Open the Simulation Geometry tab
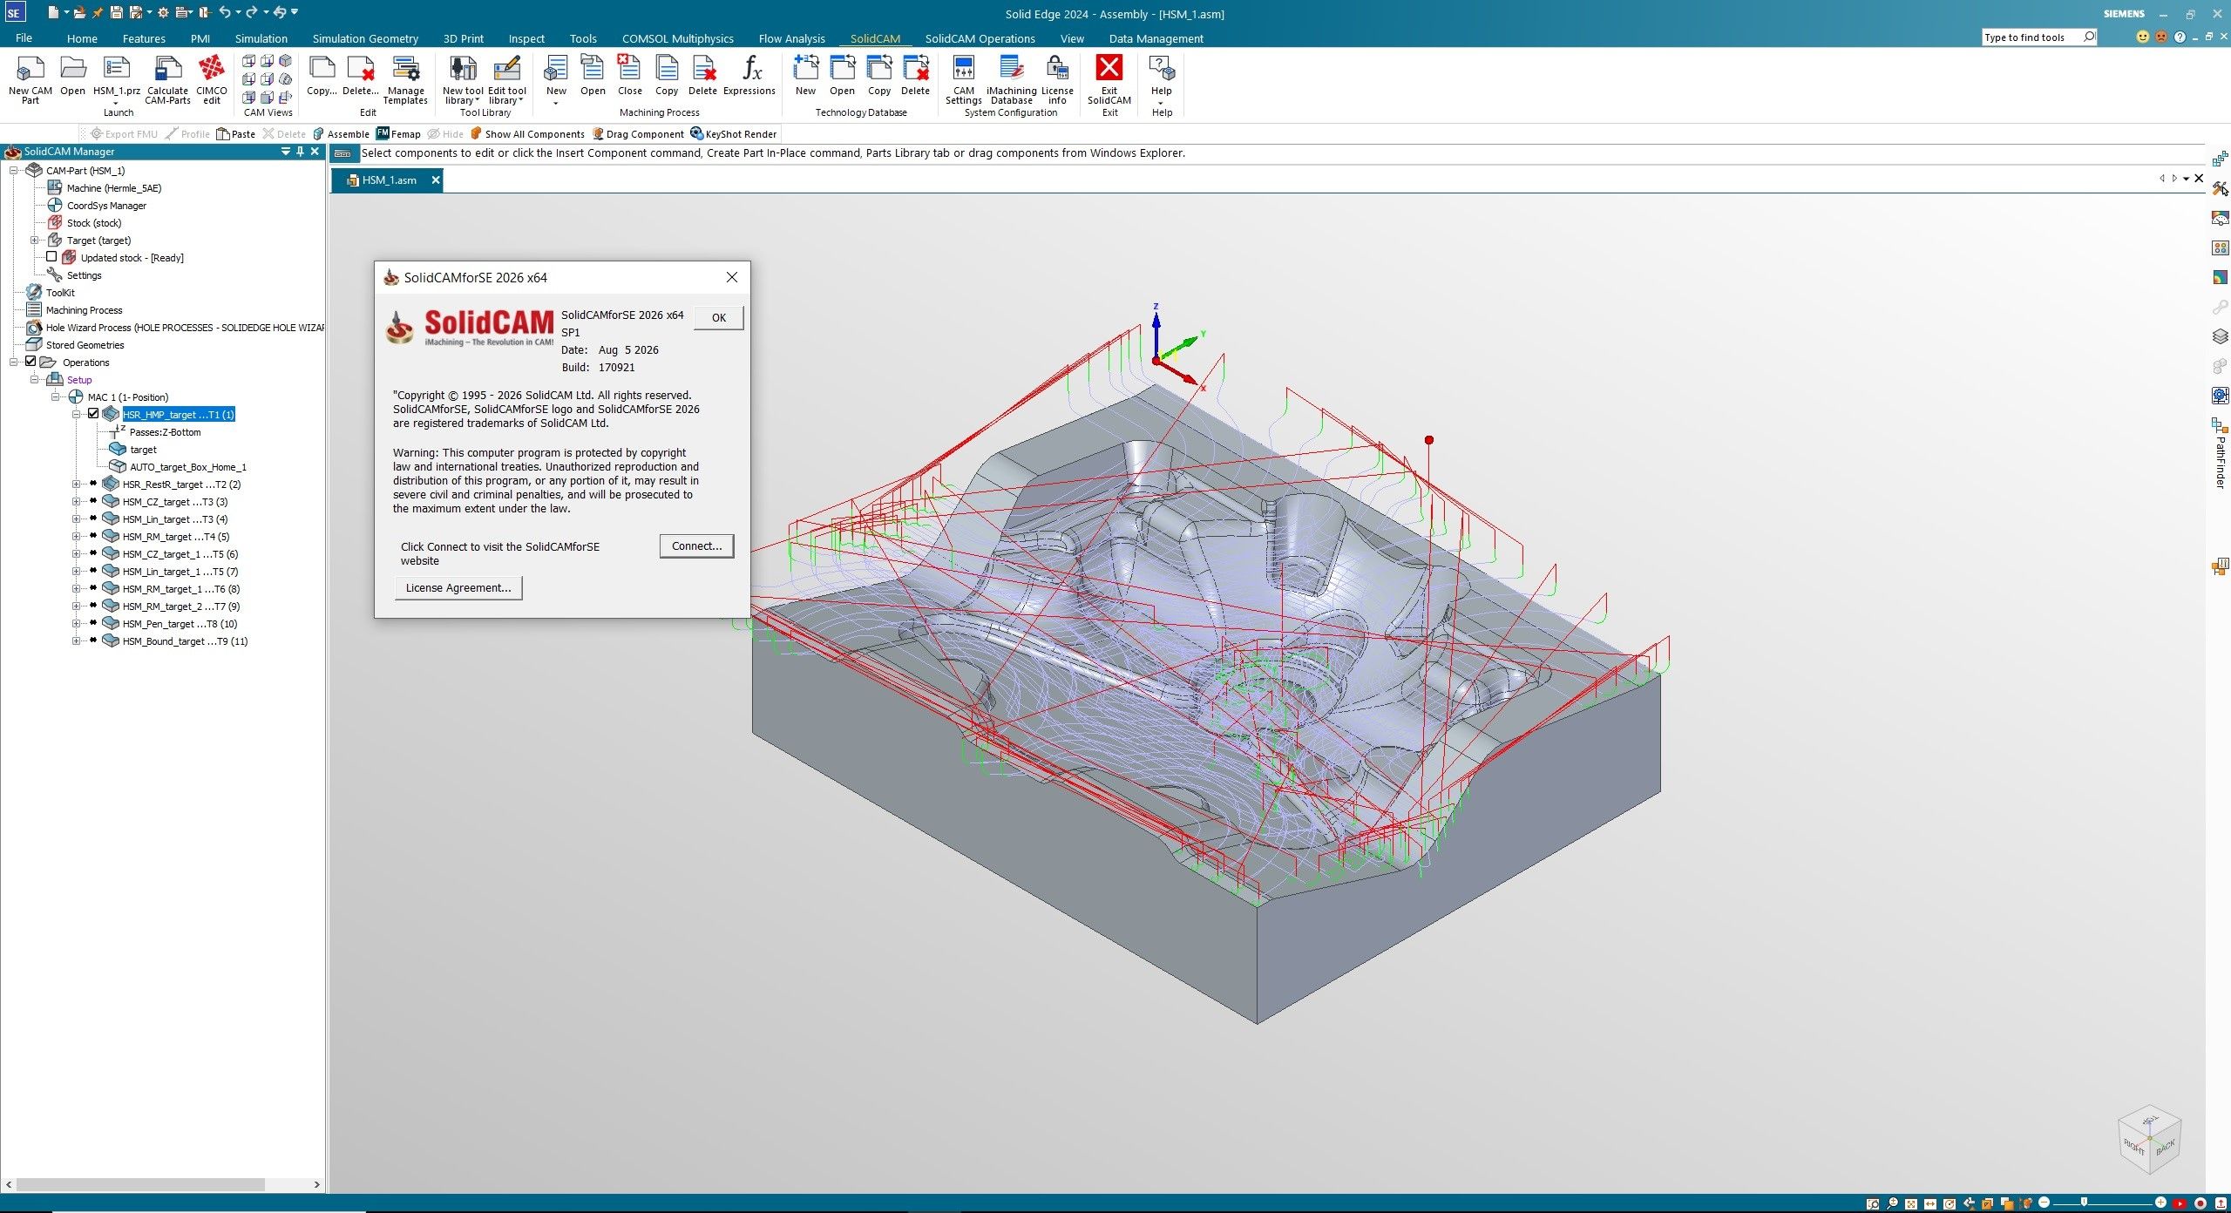Screen dimensions: 2231x1213 click(365, 38)
